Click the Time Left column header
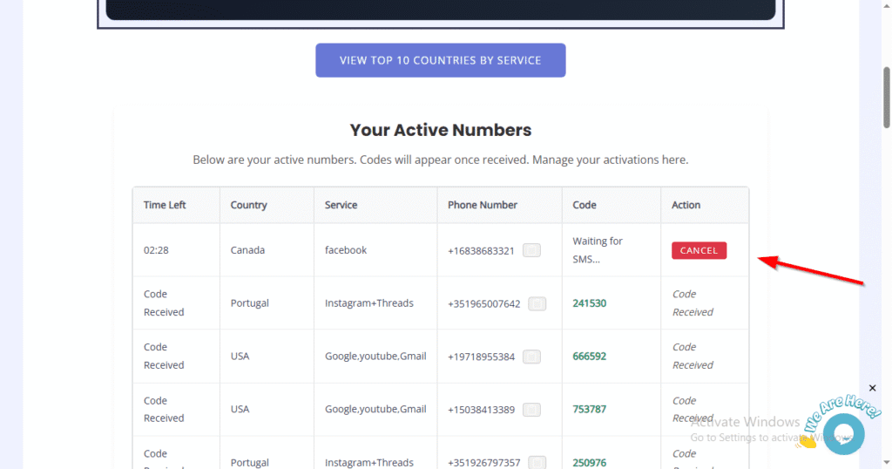892x469 pixels. (x=165, y=205)
